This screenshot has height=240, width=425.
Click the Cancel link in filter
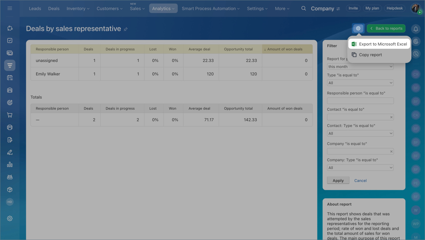pos(360,181)
